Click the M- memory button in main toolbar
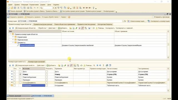The width and height of the screenshot is (178, 100). [90, 8]
